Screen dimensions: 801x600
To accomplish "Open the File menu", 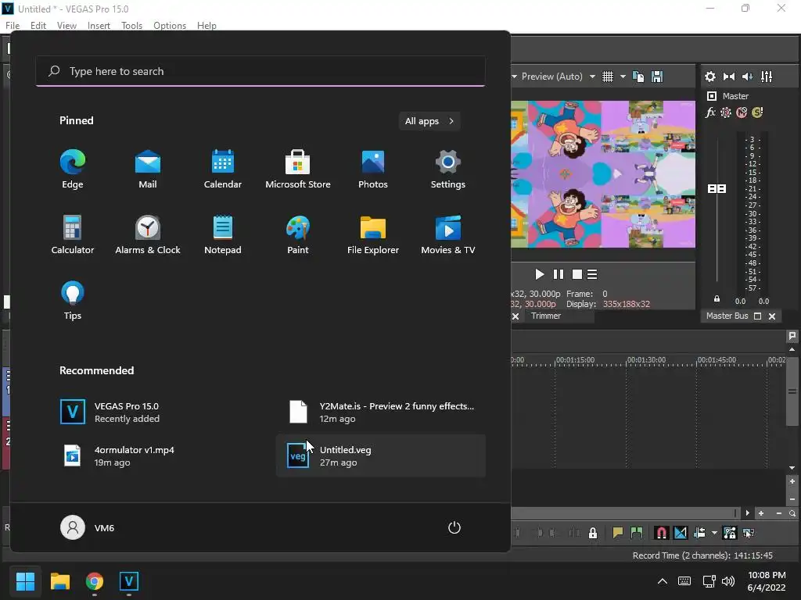I will [x=13, y=26].
